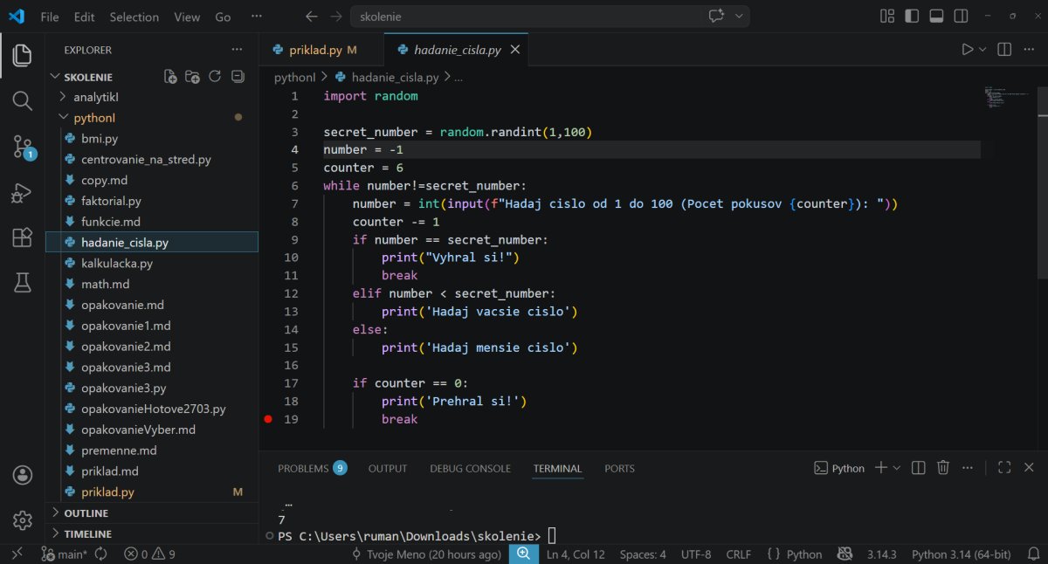The width and height of the screenshot is (1048, 564).
Task: Open the run button dropdown arrow
Action: pyautogui.click(x=982, y=50)
